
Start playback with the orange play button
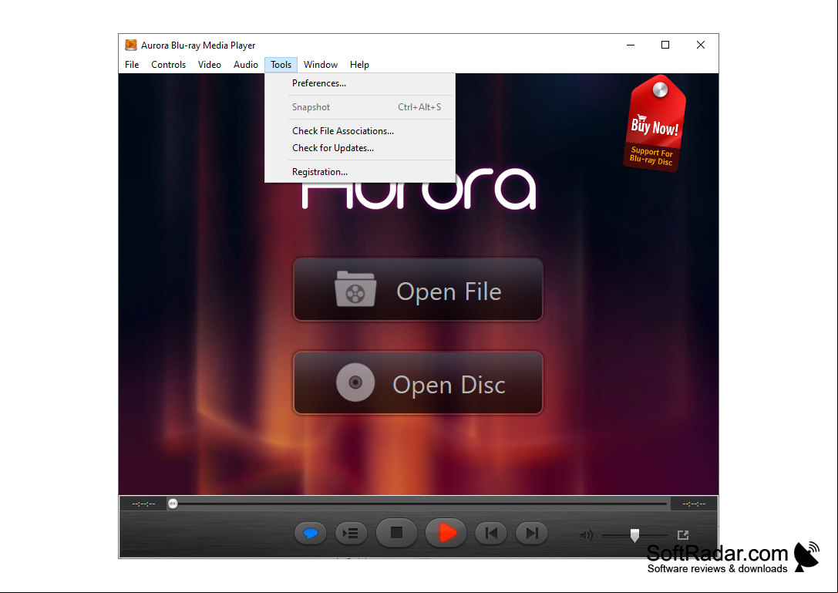446,533
